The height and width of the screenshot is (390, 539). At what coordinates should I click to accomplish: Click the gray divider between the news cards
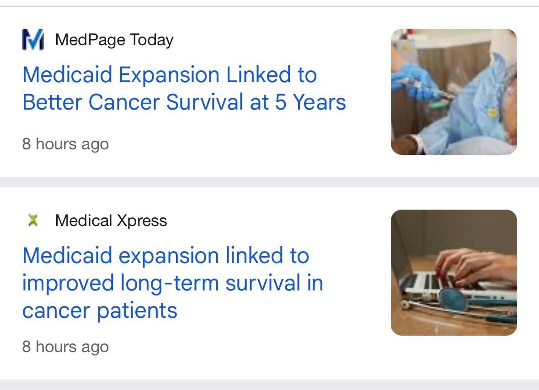(x=269, y=182)
